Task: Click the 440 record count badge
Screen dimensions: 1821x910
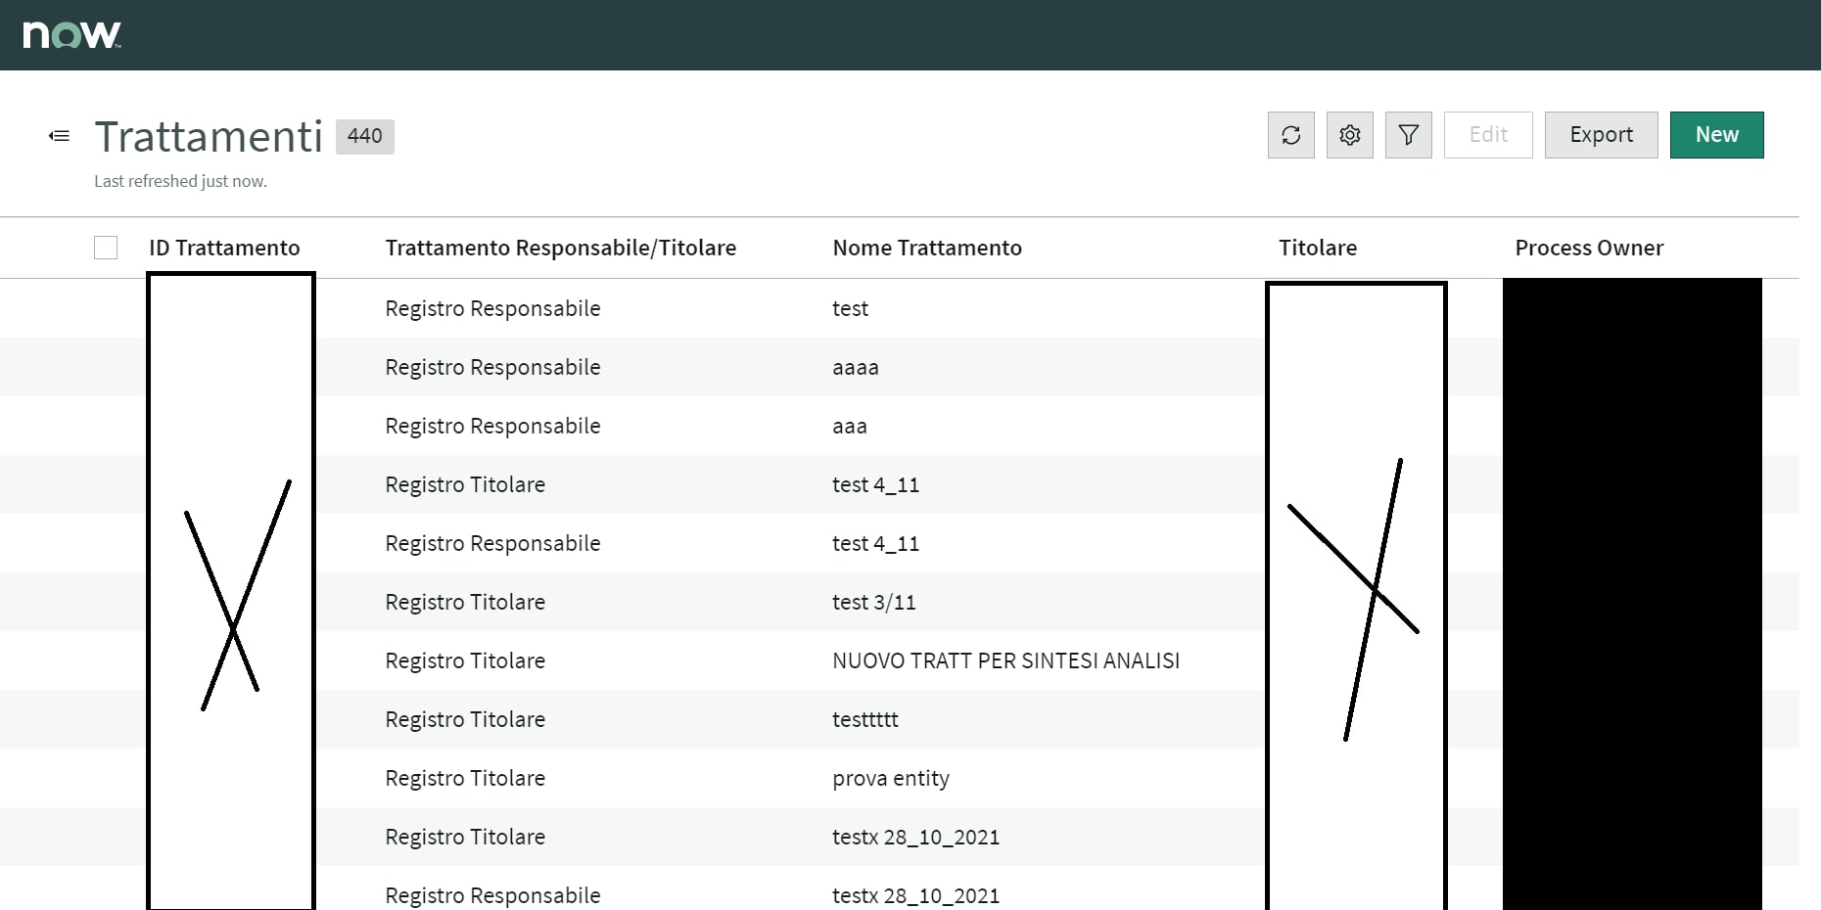Action: pyautogui.click(x=364, y=136)
